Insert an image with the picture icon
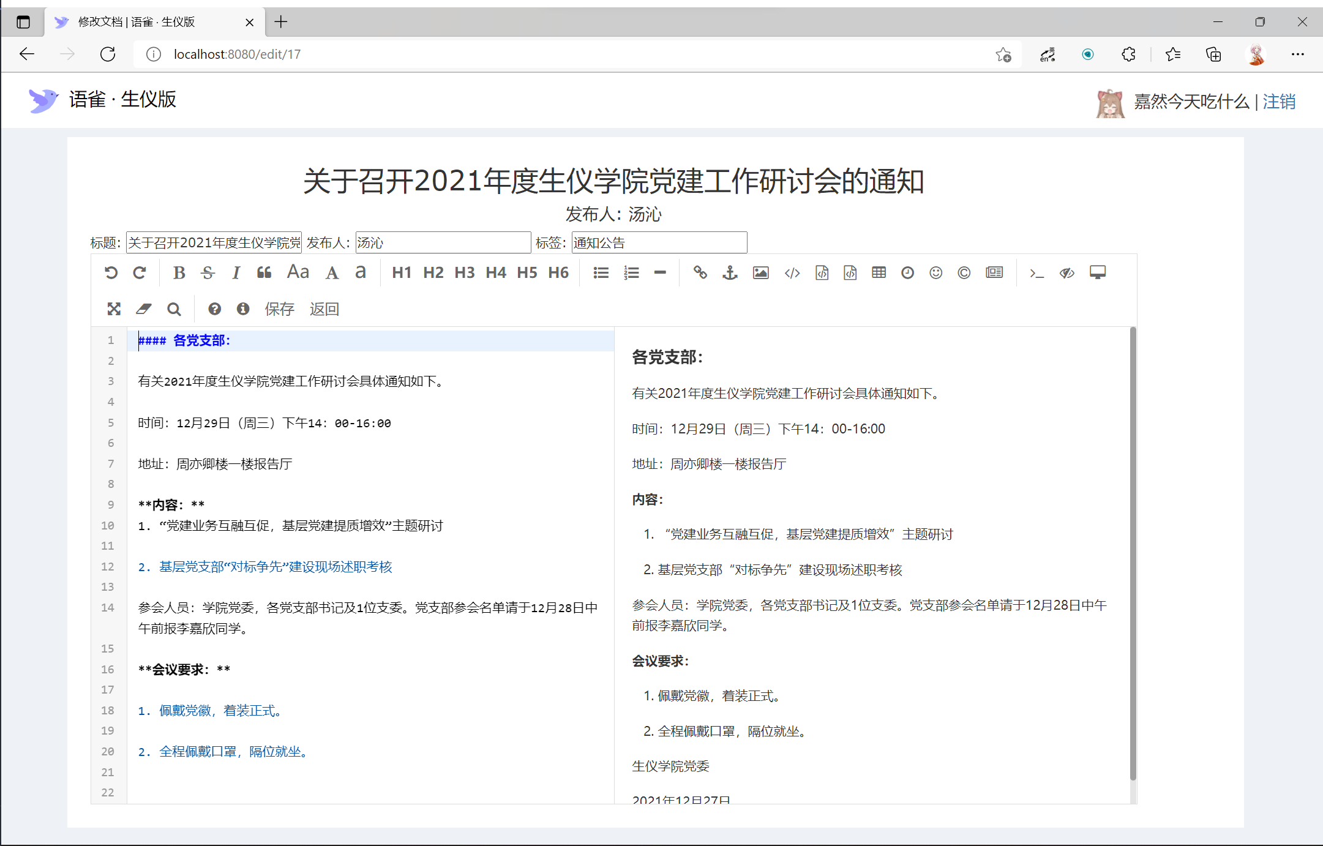1323x846 pixels. tap(761, 273)
